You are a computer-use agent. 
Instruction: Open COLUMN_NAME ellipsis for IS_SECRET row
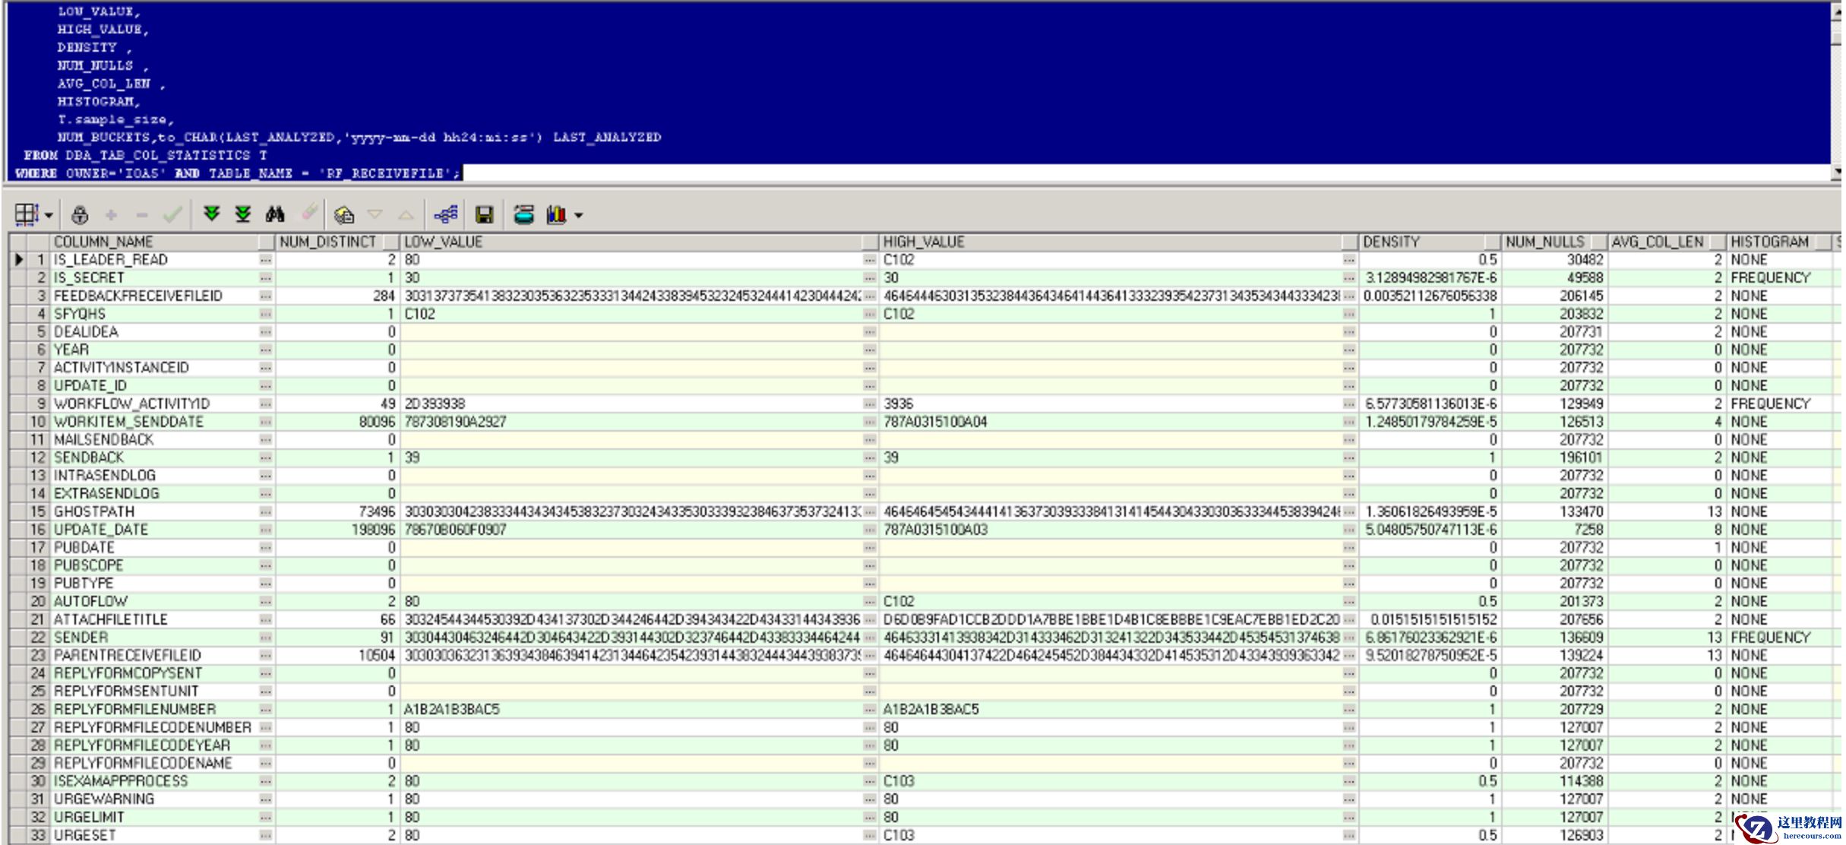[x=265, y=278]
